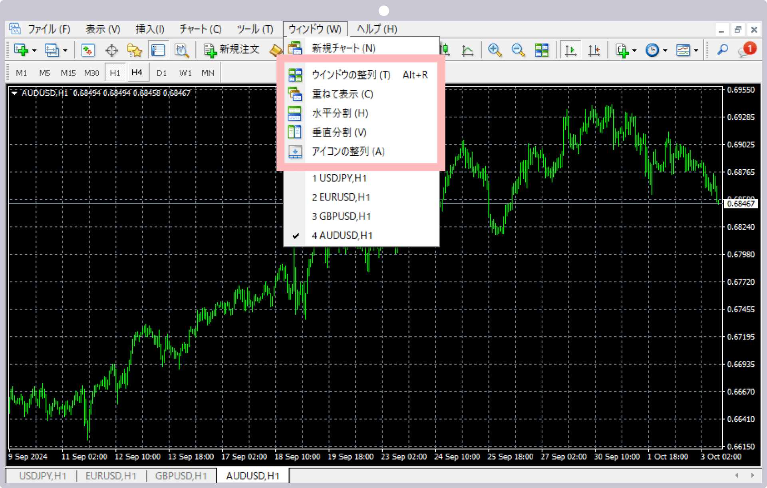This screenshot has width=767, height=488.
Task: Switch to the GBPUSD,H1 chart tab
Action: pyautogui.click(x=181, y=476)
